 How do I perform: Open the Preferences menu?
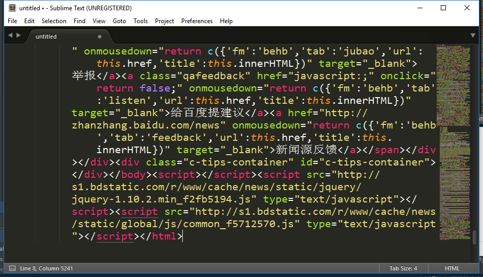coord(197,21)
